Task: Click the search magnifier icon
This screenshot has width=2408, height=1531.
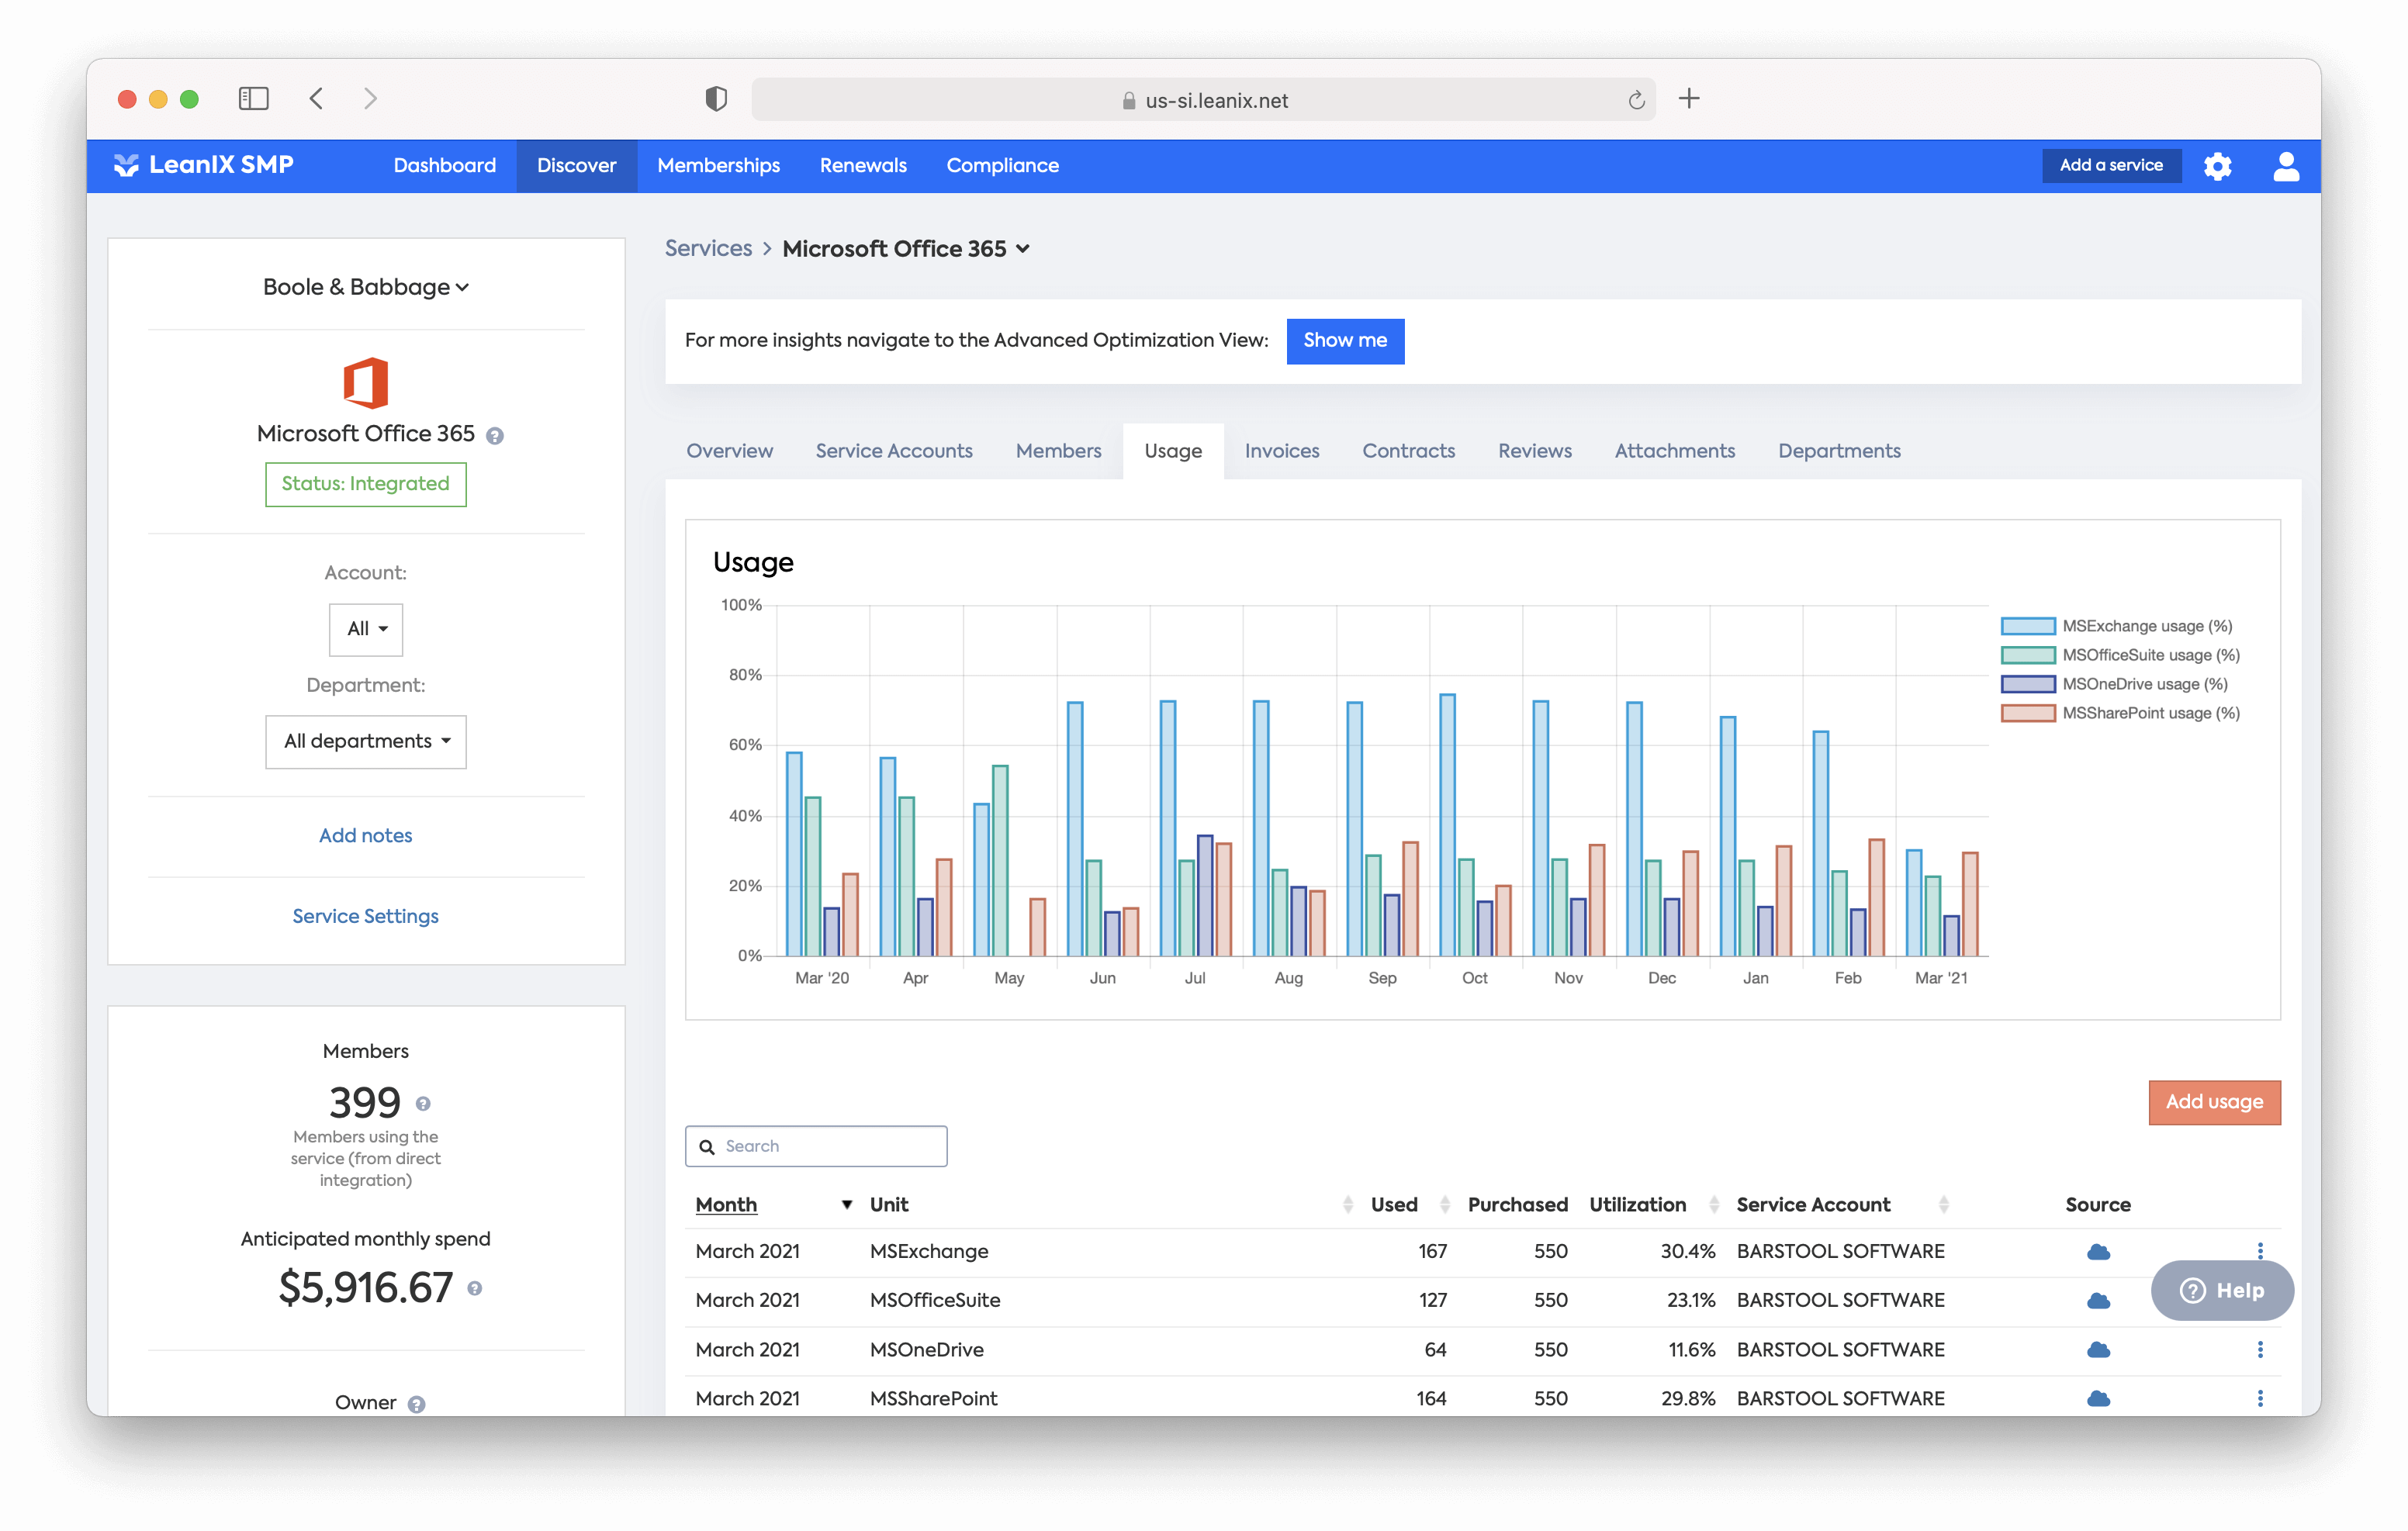Action: point(707,1147)
